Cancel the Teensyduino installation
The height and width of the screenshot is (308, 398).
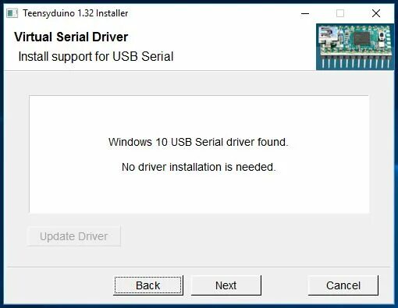pyautogui.click(x=343, y=285)
